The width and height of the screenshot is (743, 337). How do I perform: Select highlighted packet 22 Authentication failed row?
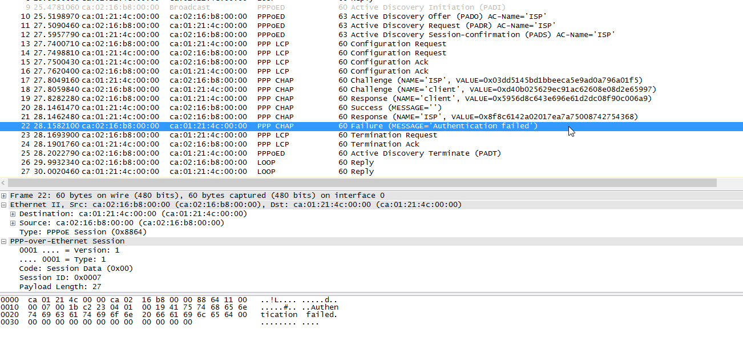[x=371, y=126]
